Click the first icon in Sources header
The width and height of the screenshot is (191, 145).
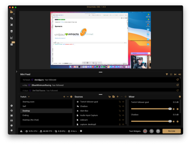[x=109, y=97]
